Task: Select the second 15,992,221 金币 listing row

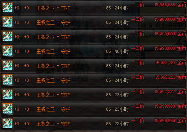Action: [93, 80]
